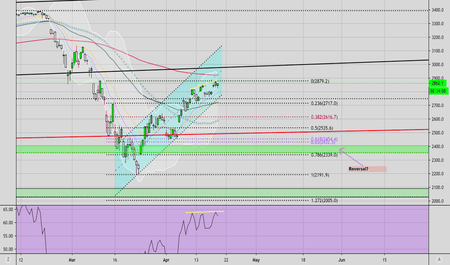This screenshot has width=450, height=265.
Task: Click the 3100.0 price scale label
Action: [x=437, y=51]
